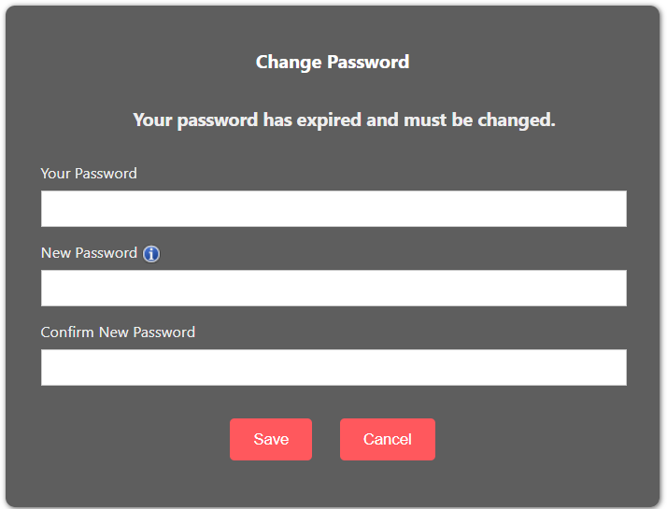The height and width of the screenshot is (509, 667).
Task: Focus the Your Password input field
Action: coord(333,208)
